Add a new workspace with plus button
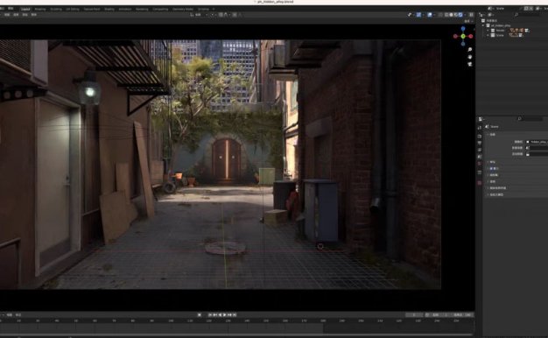Screen dimensions: 548x338 [214, 9]
